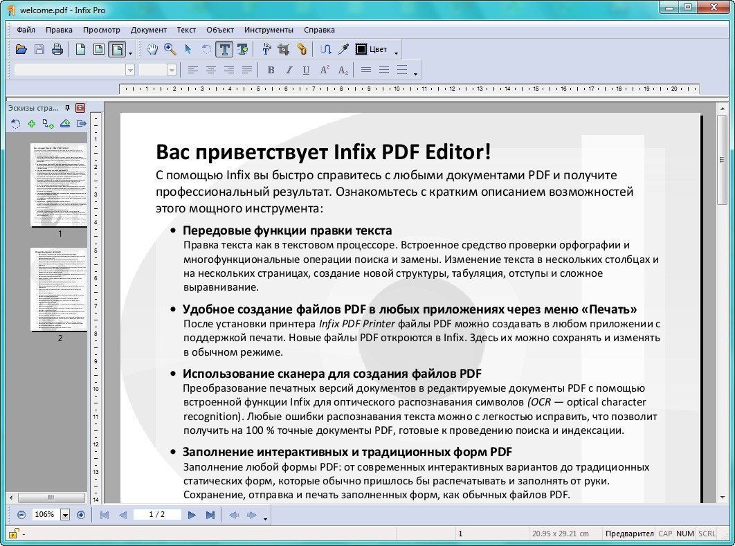
Task: Select the Object arrow pointer tool
Action: [188, 49]
